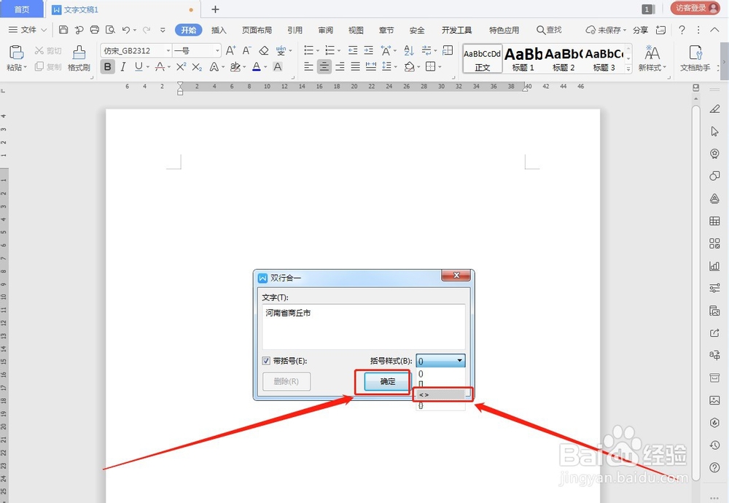Click the 访客登录 guest login button
Viewport: 729px width, 503px height.
tap(695, 8)
